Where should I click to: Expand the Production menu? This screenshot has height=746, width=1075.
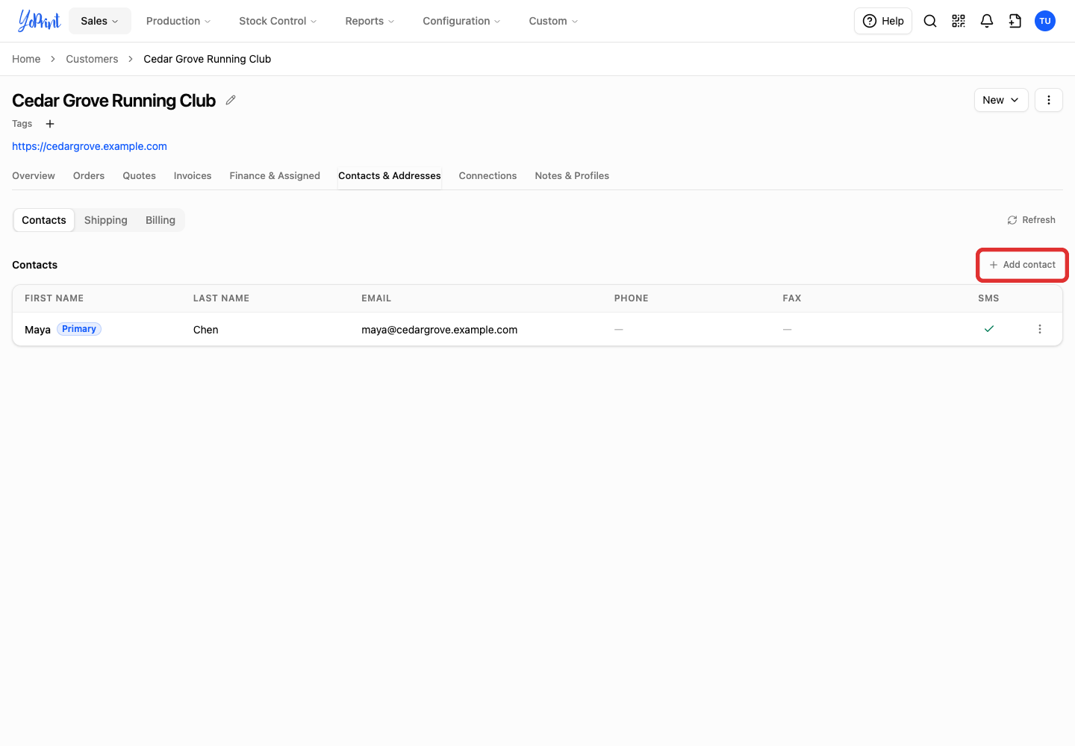click(178, 21)
